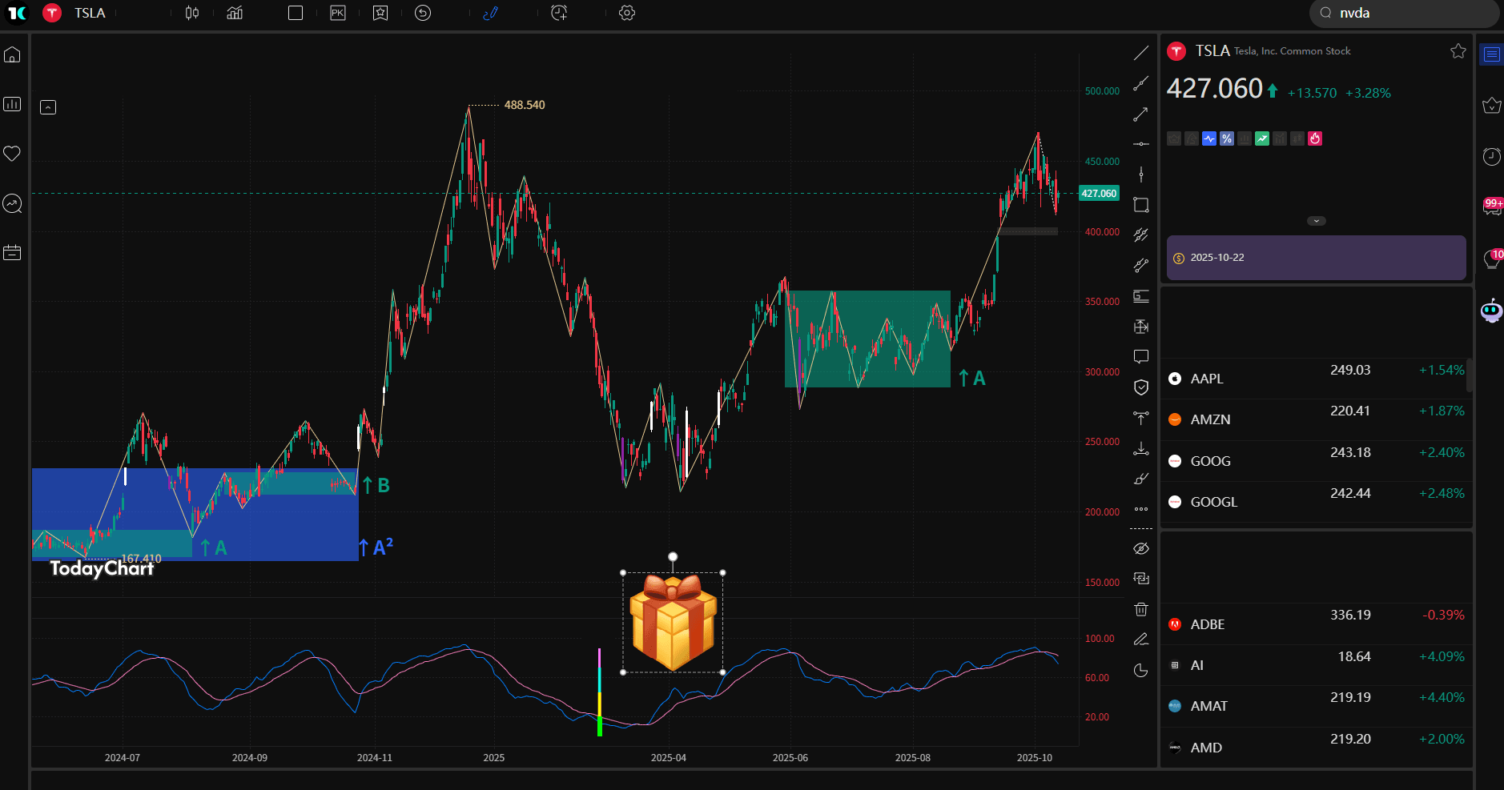Collapse the top-left chart panel arrow
The width and height of the screenshot is (1504, 790).
[48, 106]
